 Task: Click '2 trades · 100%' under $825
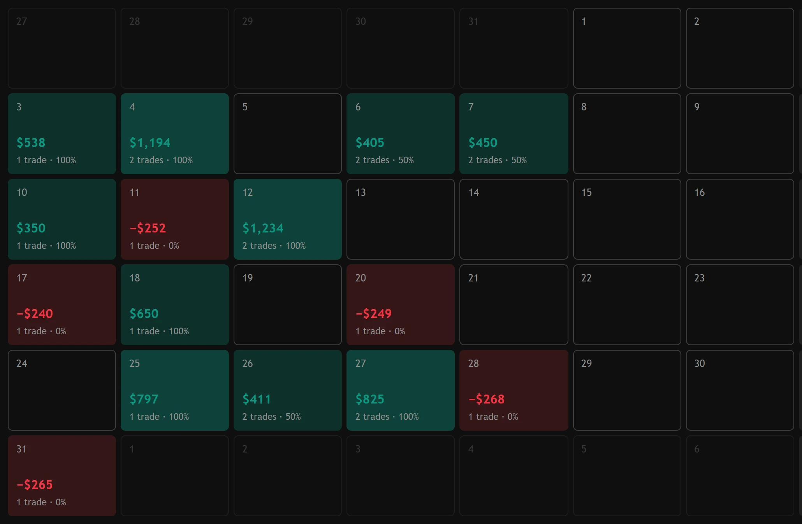click(387, 417)
